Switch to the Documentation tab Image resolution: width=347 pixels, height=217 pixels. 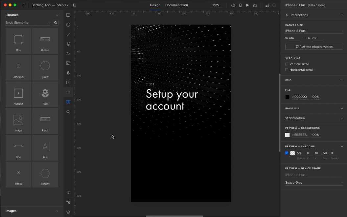coord(176,5)
